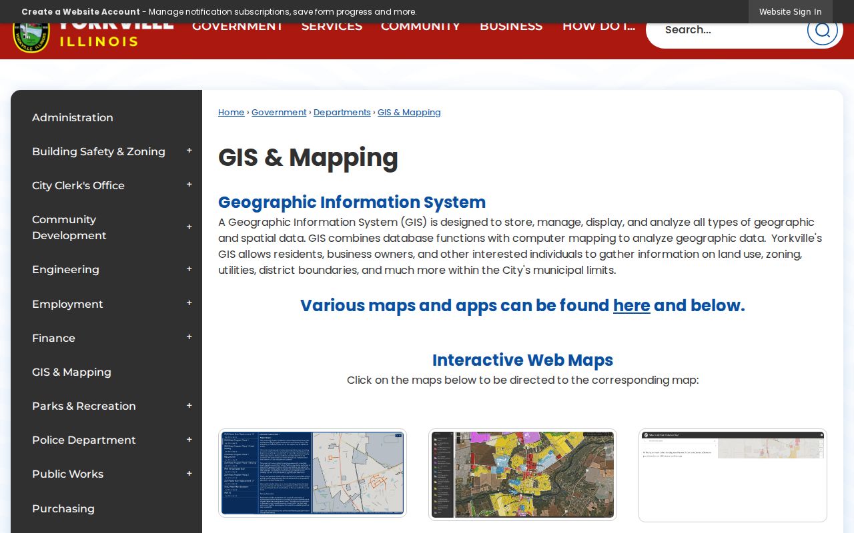854x533 pixels.
Task: Expand Employment submenu
Action: click(x=189, y=303)
